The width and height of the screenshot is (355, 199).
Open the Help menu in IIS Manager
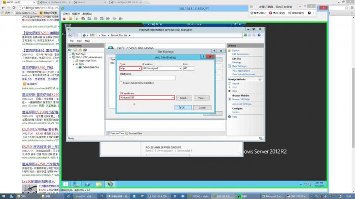(x=87, y=41)
